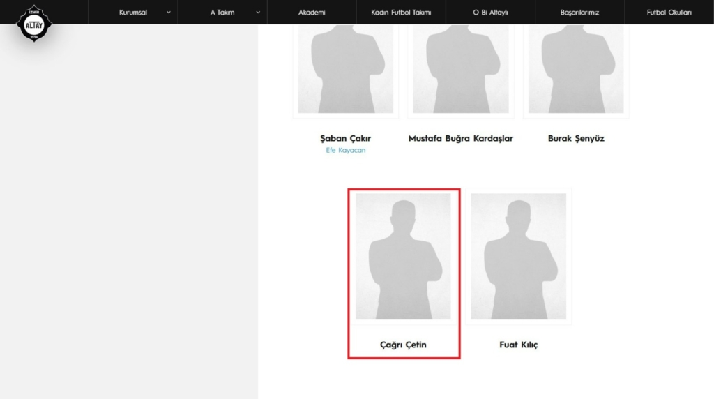The height and width of the screenshot is (399, 714).
Task: Expand the A Takım dropdown arrow
Action: pyautogui.click(x=258, y=13)
